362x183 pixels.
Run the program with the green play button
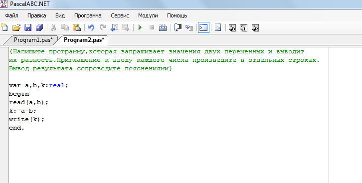coord(140,27)
